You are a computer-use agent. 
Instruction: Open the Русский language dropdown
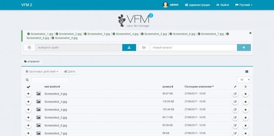(x=244, y=5)
